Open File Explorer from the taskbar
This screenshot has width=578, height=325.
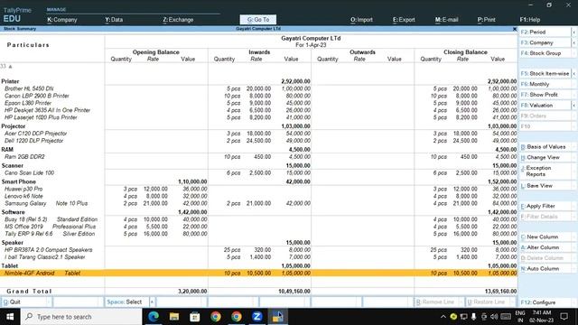point(174,317)
